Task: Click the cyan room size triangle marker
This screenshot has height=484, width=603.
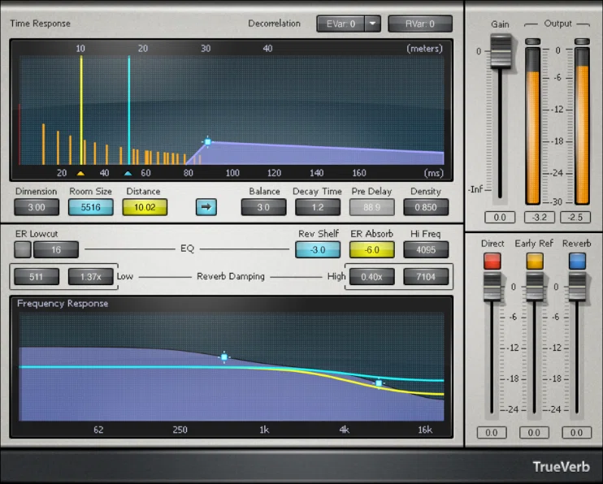Action: pyautogui.click(x=128, y=173)
